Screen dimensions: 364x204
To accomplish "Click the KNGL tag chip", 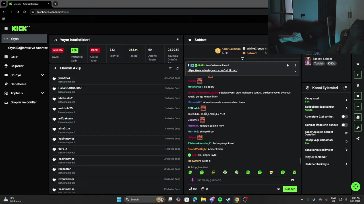I will (332, 63).
